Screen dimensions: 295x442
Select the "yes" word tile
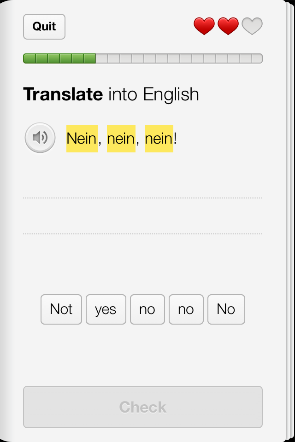[106, 309]
